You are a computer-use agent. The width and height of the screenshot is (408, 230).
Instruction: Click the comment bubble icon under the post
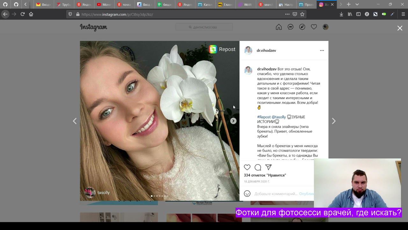258,167
